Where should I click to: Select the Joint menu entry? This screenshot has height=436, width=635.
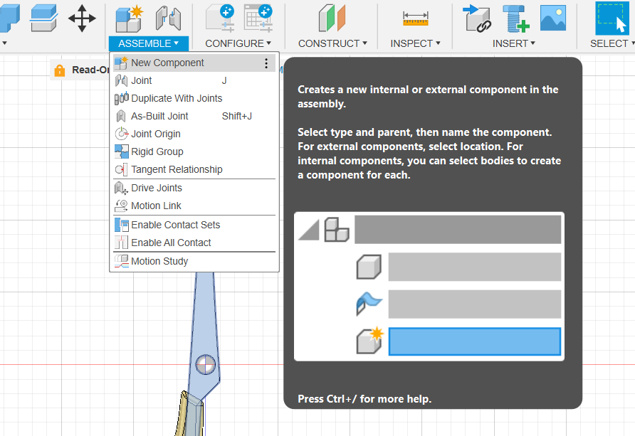point(194,80)
